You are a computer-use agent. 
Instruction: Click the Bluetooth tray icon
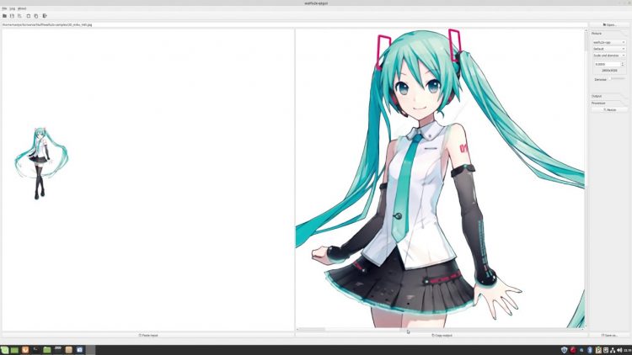click(x=590, y=350)
